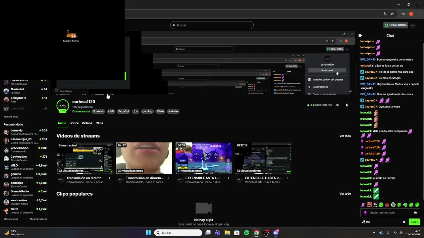Select the green halo quick emote
Screen dimensions: 424x238
(381, 205)
